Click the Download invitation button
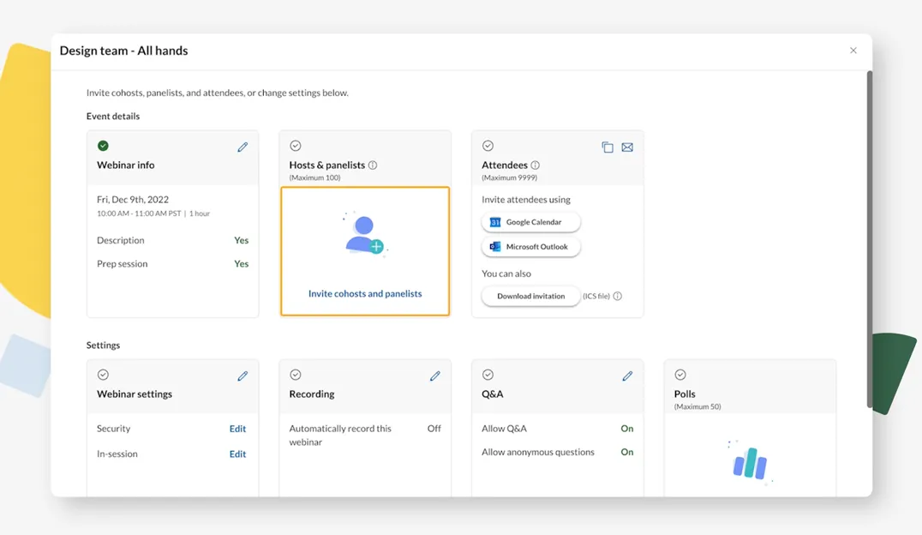Image resolution: width=922 pixels, height=535 pixels. [x=530, y=297]
